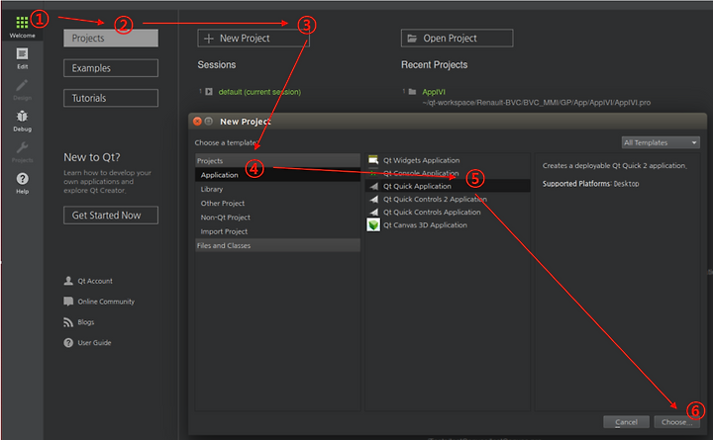
Task: Select Qt Quick Application template
Action: (448, 186)
